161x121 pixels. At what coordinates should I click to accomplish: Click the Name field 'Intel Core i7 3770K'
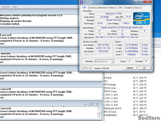tap(113, 14)
